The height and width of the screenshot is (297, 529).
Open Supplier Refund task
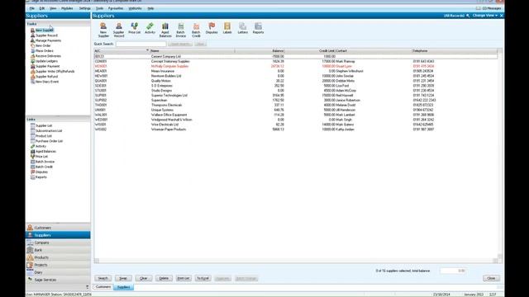(44, 77)
